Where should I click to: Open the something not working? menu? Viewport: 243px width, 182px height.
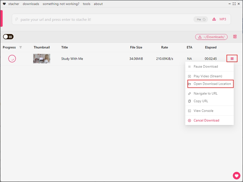[x=61, y=4]
